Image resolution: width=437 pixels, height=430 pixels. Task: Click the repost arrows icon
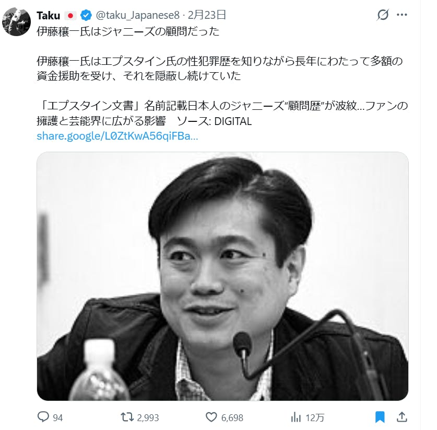[127, 417]
